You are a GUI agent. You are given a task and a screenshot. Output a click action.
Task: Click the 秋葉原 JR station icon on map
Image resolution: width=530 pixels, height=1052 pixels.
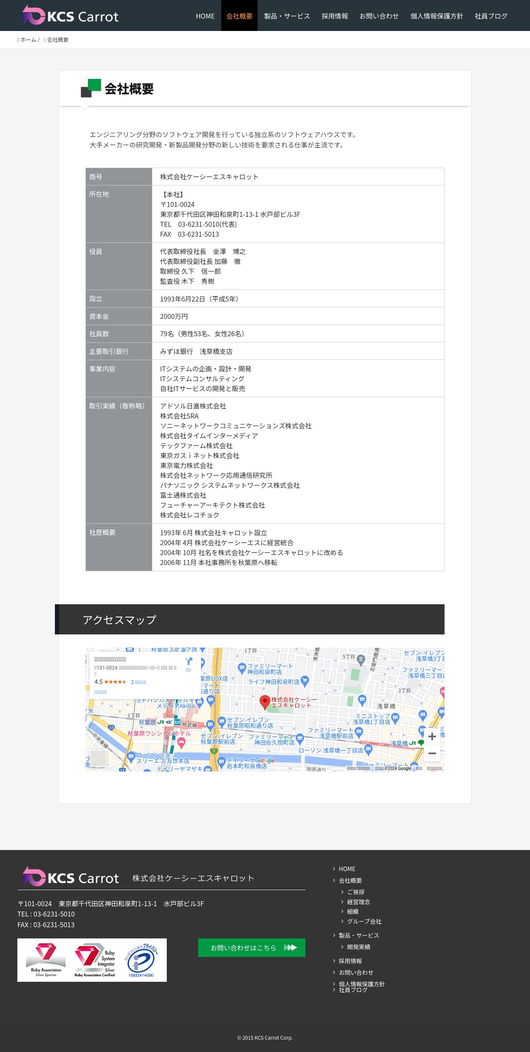point(161,722)
